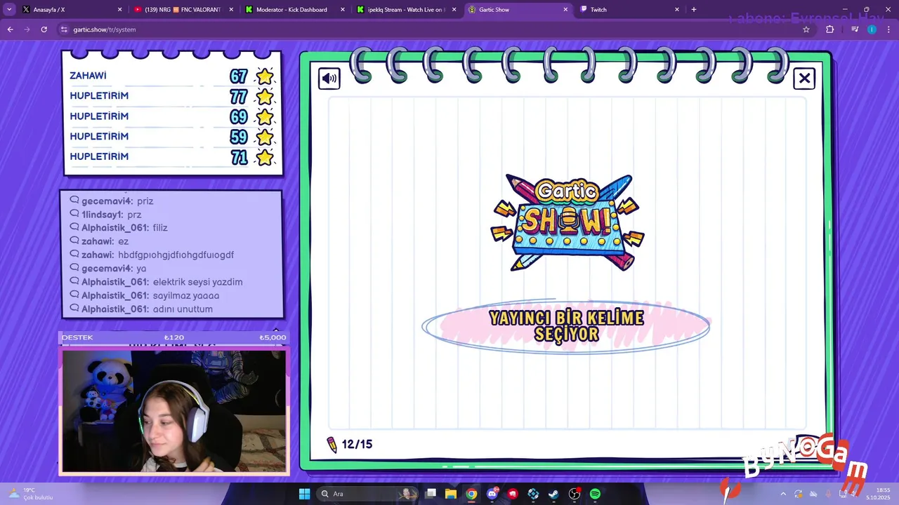
Task: Switch to the Anasayfa / X tab
Action: click(70, 10)
